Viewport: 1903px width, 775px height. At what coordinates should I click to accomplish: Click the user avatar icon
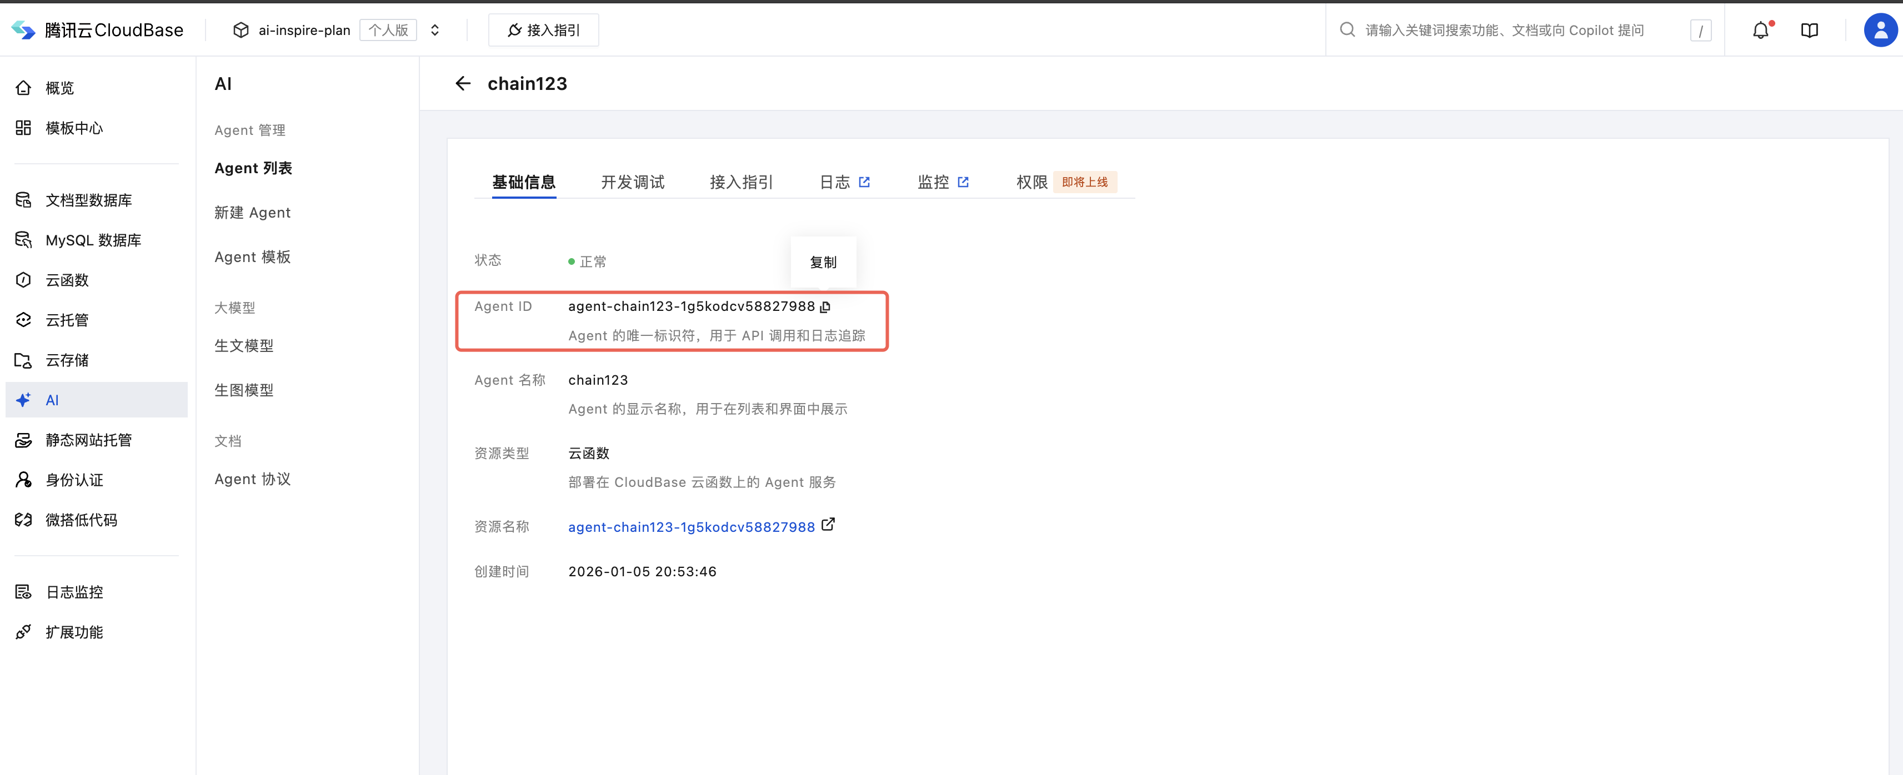pyautogui.click(x=1880, y=31)
